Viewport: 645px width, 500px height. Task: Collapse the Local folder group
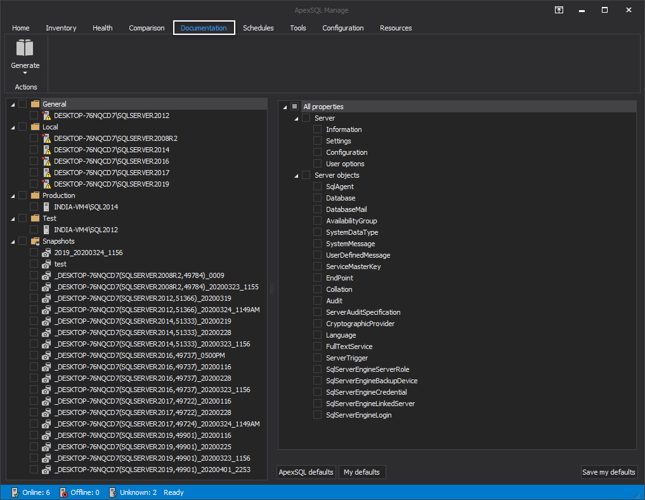[x=12, y=128]
